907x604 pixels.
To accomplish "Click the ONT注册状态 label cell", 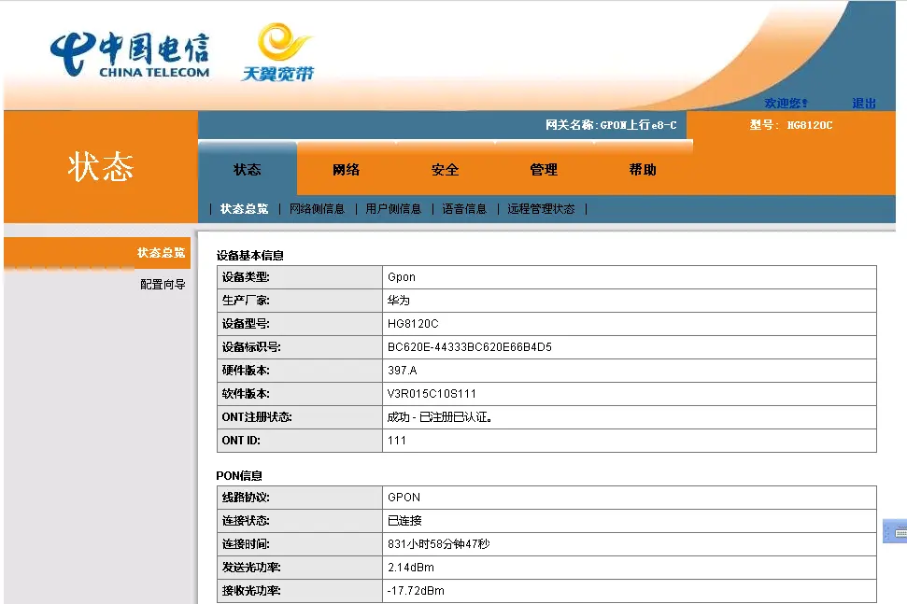I will click(x=300, y=417).
